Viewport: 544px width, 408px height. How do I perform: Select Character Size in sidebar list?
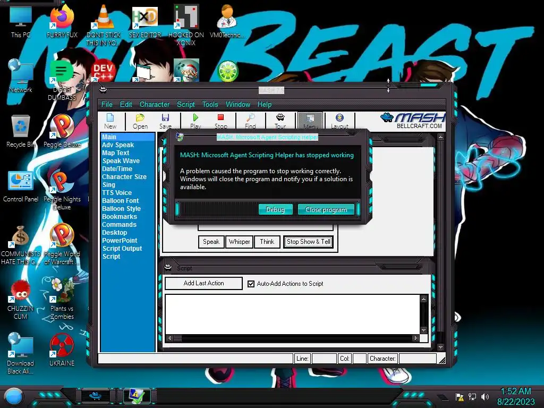(124, 177)
